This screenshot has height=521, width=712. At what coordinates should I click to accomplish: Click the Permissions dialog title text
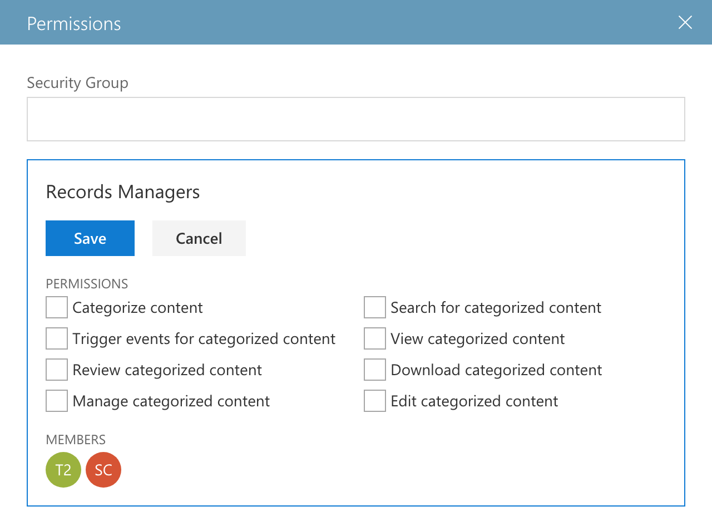74,23
